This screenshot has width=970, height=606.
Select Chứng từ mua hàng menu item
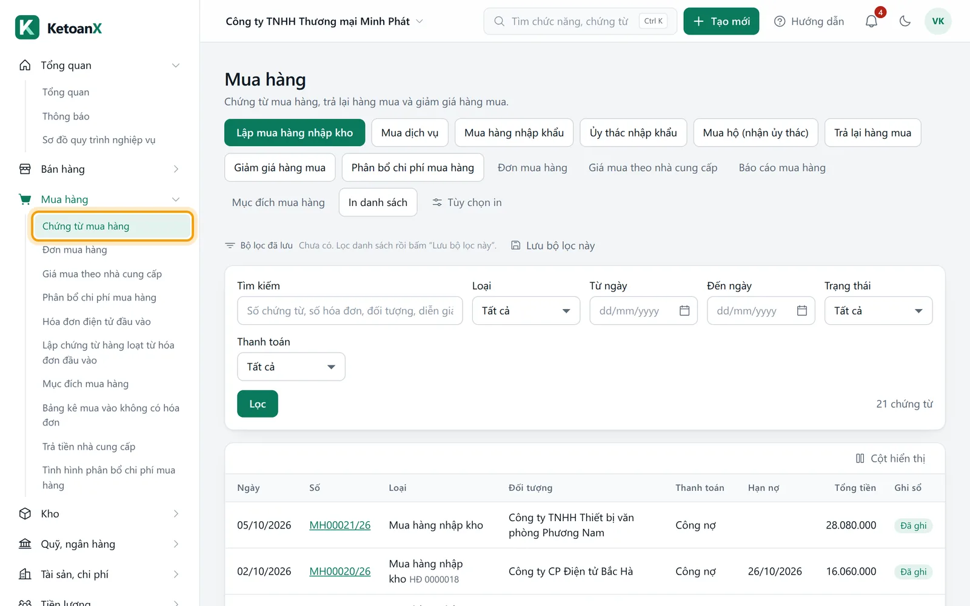pos(112,226)
